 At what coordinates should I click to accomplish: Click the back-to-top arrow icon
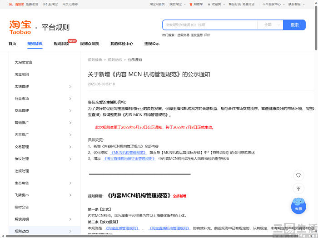coord(298,188)
